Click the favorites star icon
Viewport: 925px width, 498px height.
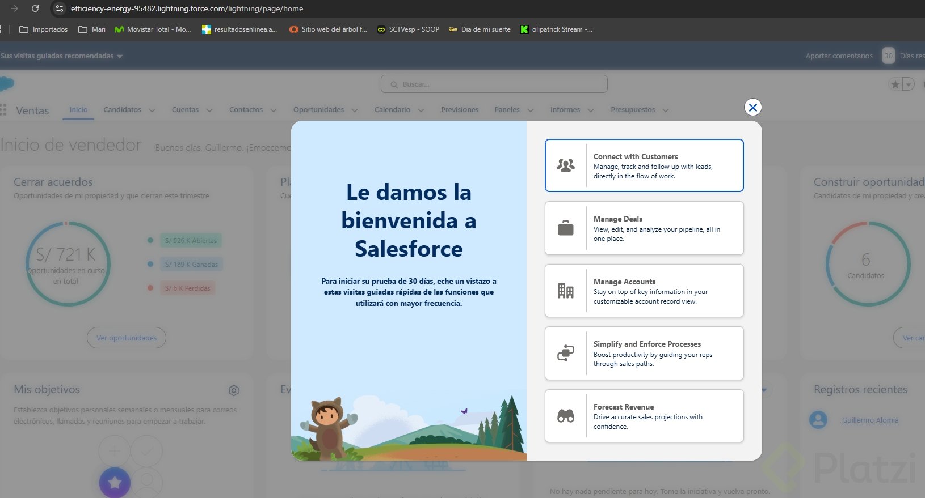tap(895, 84)
